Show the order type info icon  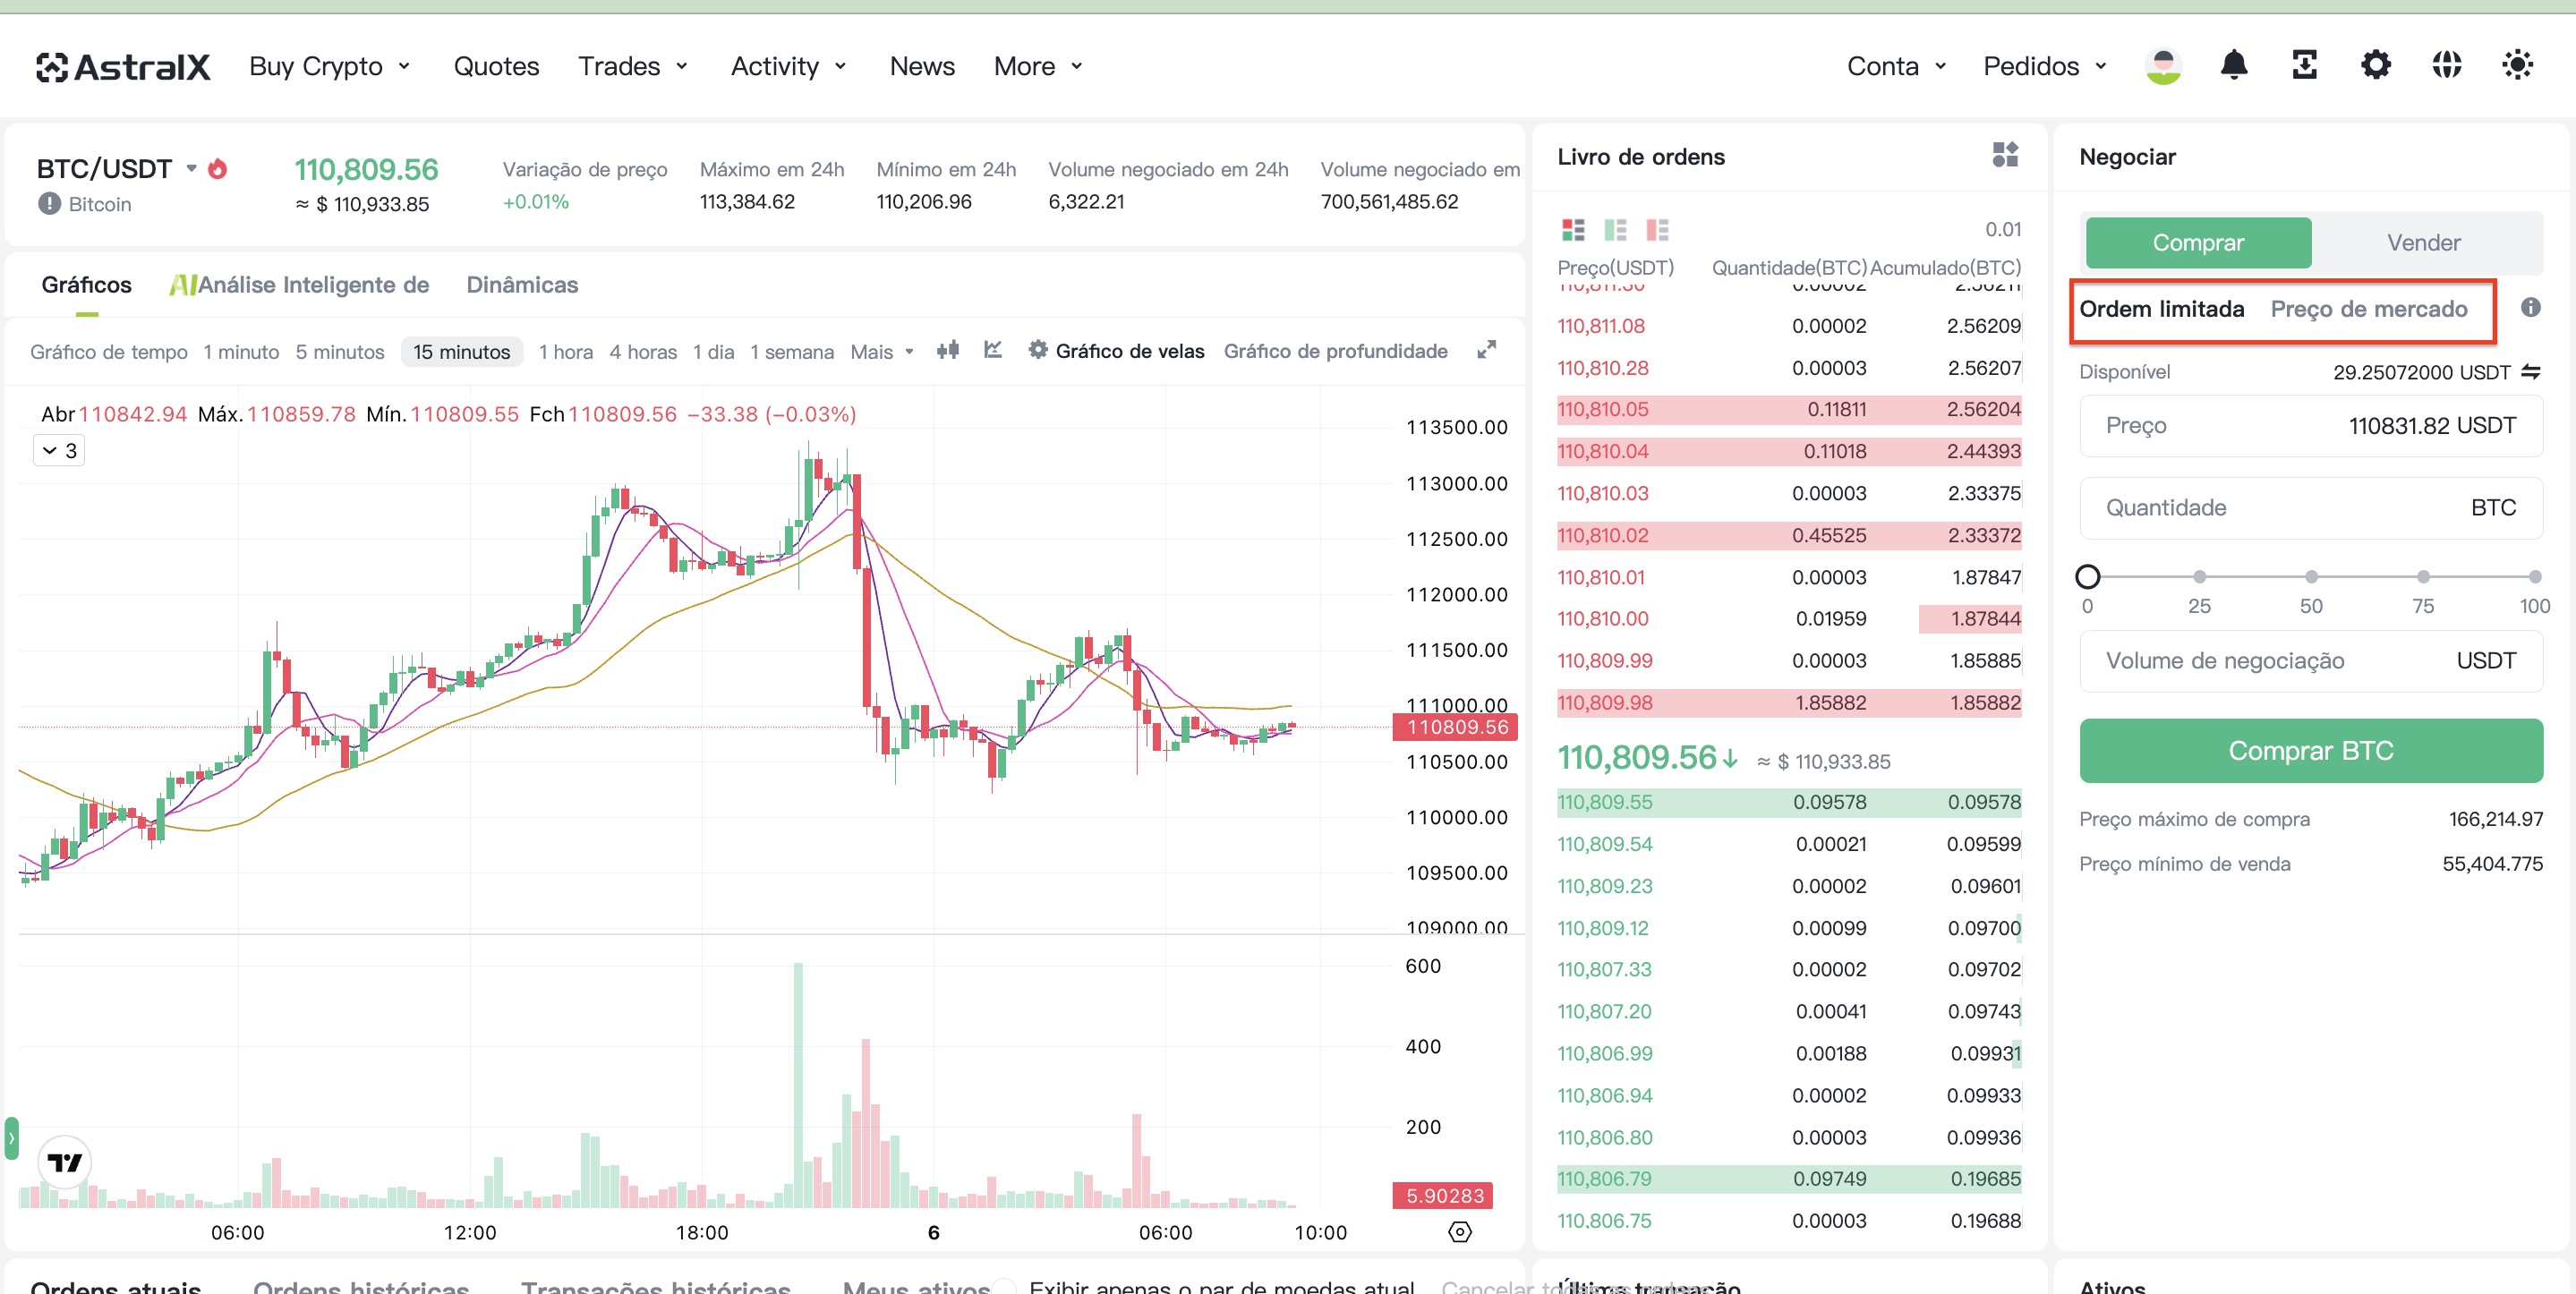tap(2530, 308)
